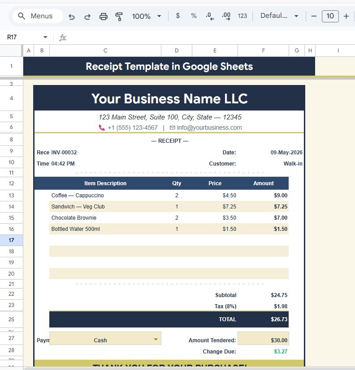Click the fx formula bar icon
355x370 pixels.
click(62, 38)
